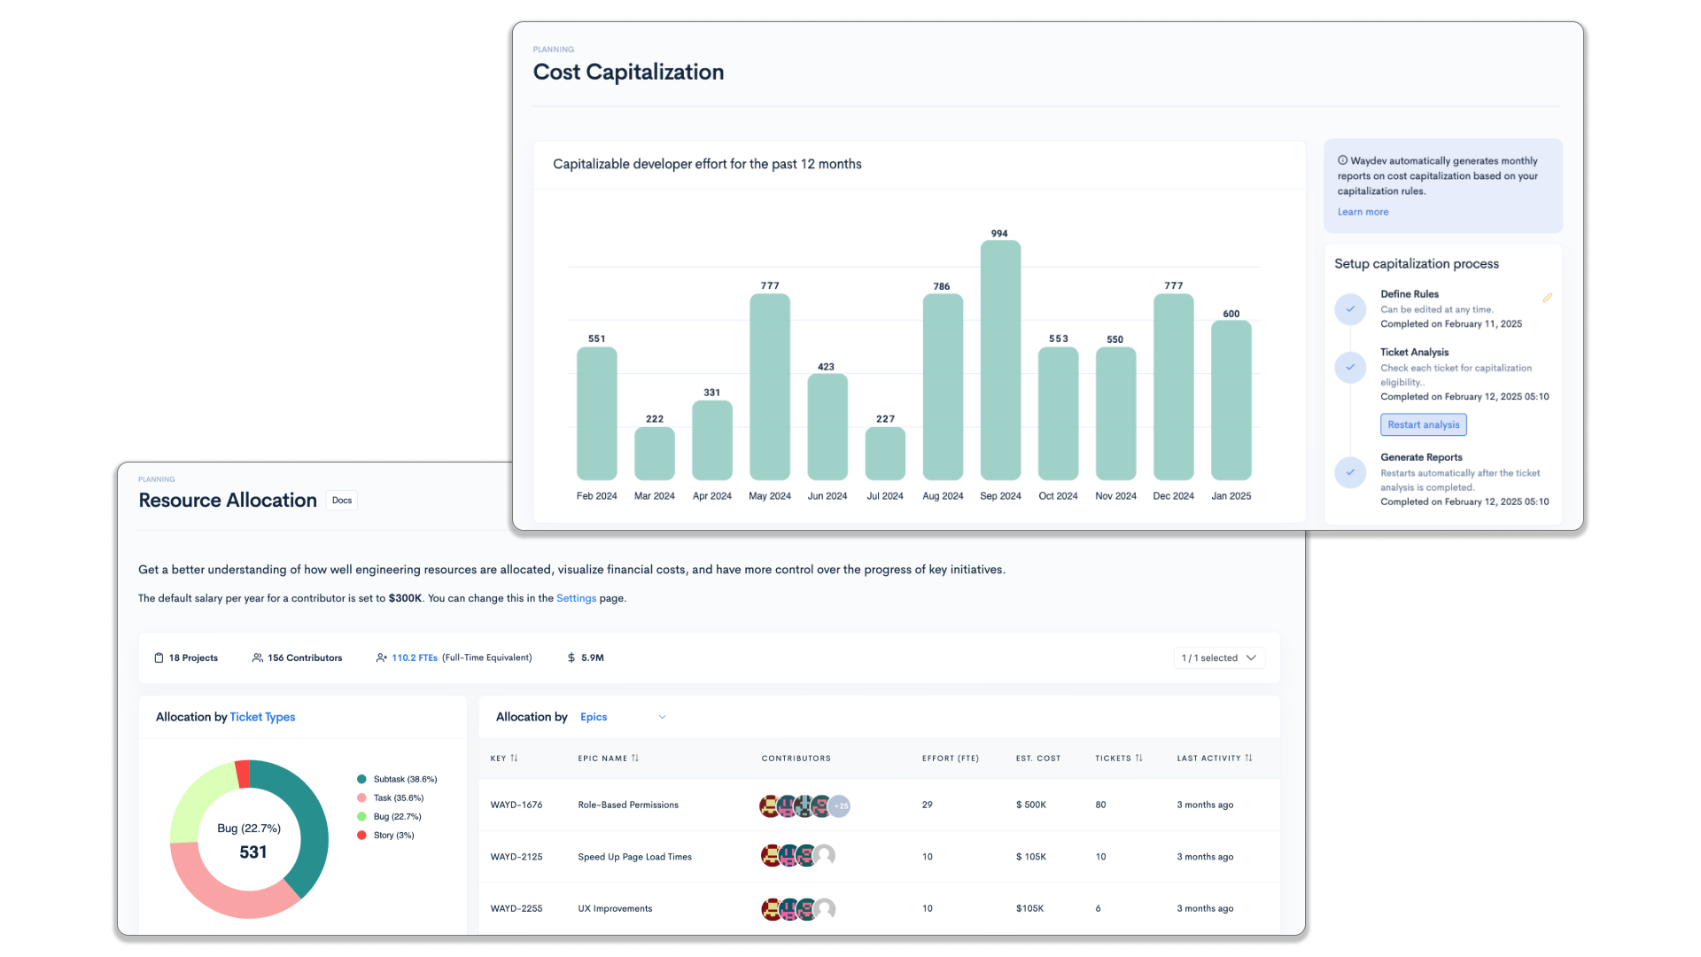The width and height of the screenshot is (1701, 957).
Task: Sort by Last Activity column arrows icon
Action: (x=1248, y=759)
